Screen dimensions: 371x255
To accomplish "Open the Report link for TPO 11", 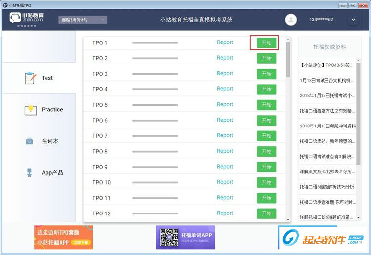I will 225,198.
